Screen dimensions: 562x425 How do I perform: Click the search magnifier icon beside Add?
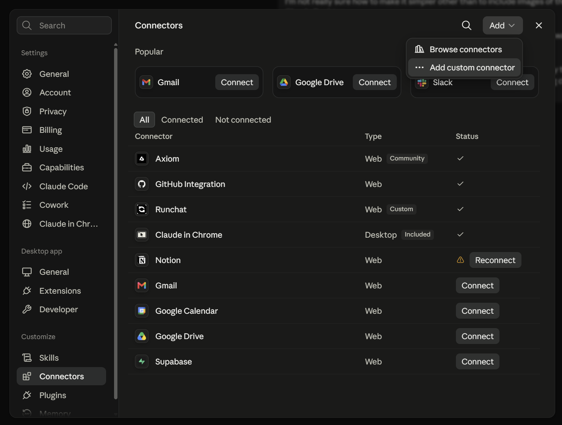467,25
